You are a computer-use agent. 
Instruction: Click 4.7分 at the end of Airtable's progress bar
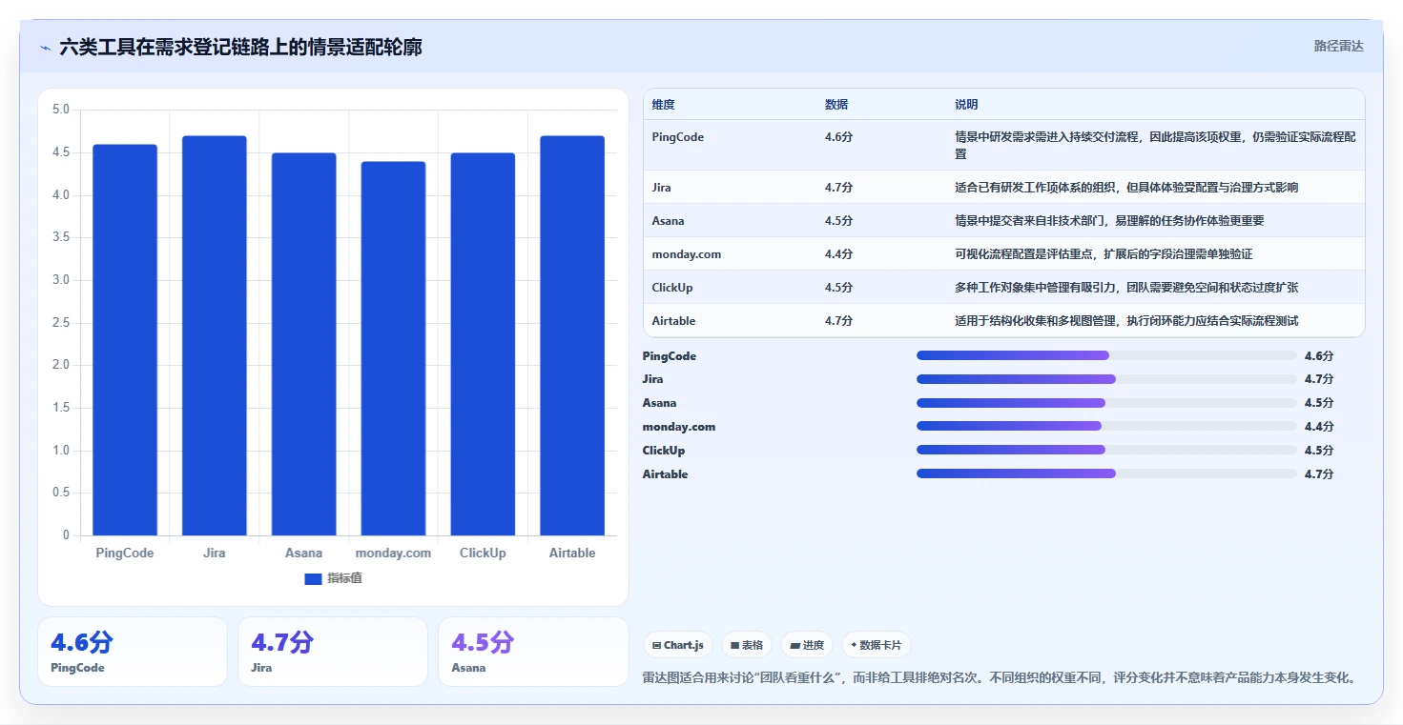pyautogui.click(x=1319, y=474)
